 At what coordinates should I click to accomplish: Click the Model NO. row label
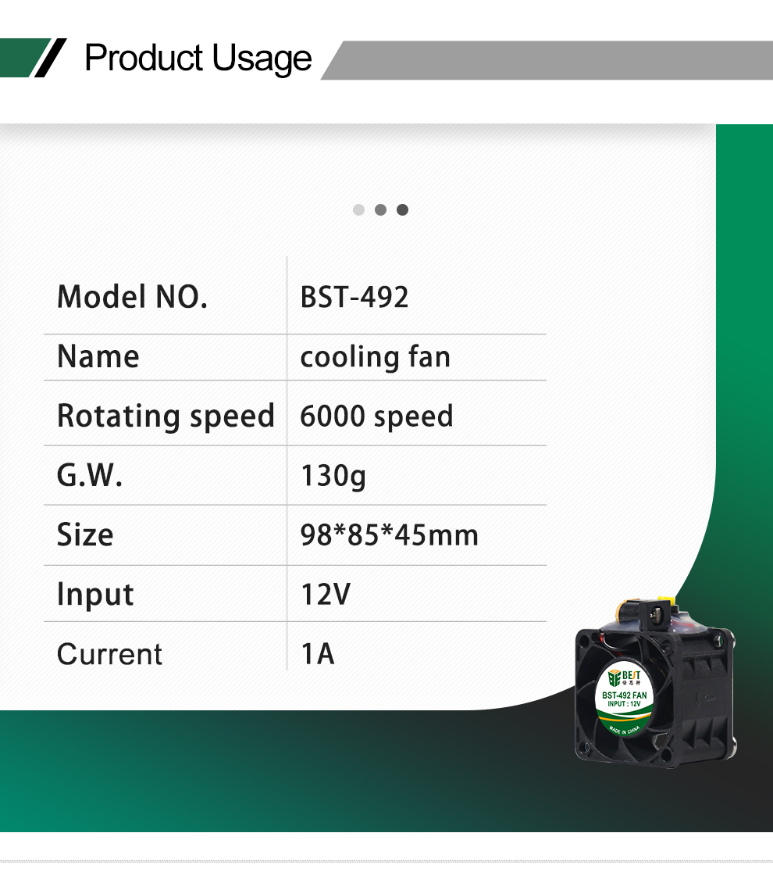(132, 297)
